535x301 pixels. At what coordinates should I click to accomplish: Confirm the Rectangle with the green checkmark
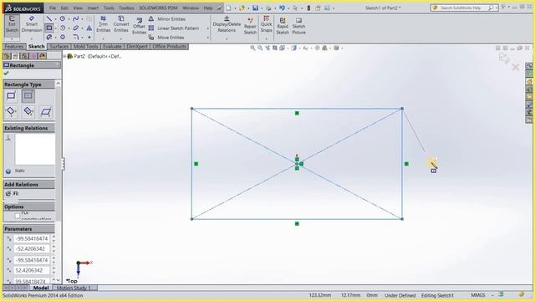[7, 73]
